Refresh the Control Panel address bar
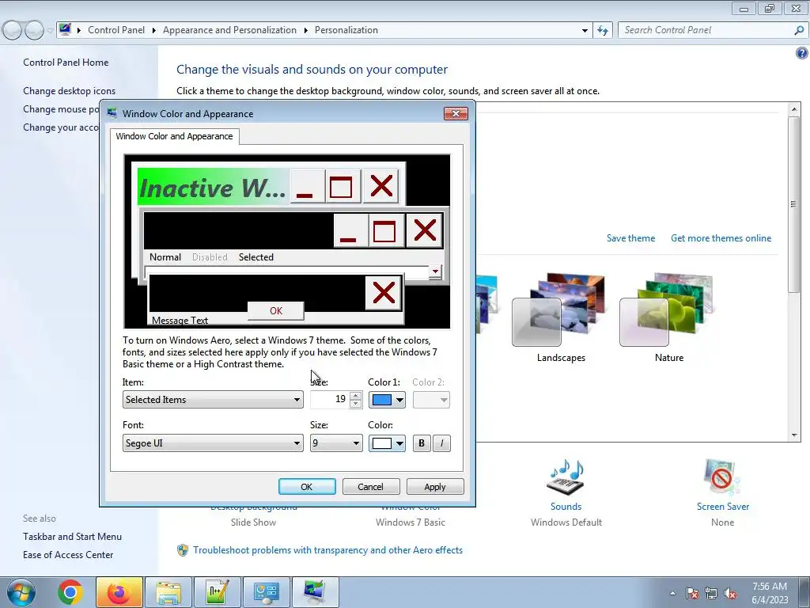810x608 pixels. [x=602, y=30]
